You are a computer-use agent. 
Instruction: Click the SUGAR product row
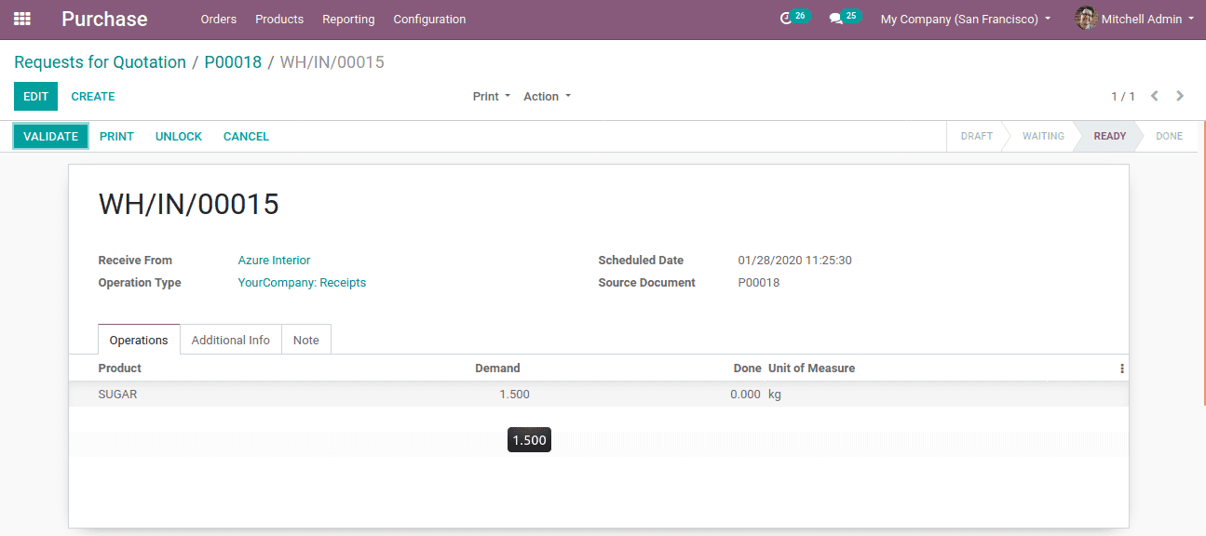(599, 395)
